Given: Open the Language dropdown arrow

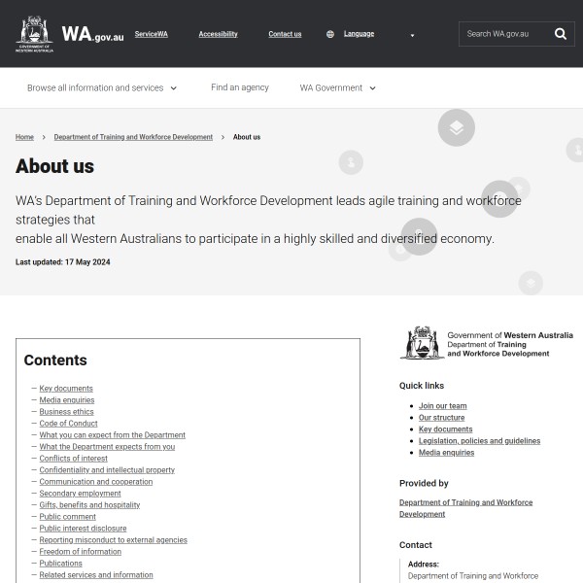Looking at the screenshot, I should pyautogui.click(x=412, y=35).
